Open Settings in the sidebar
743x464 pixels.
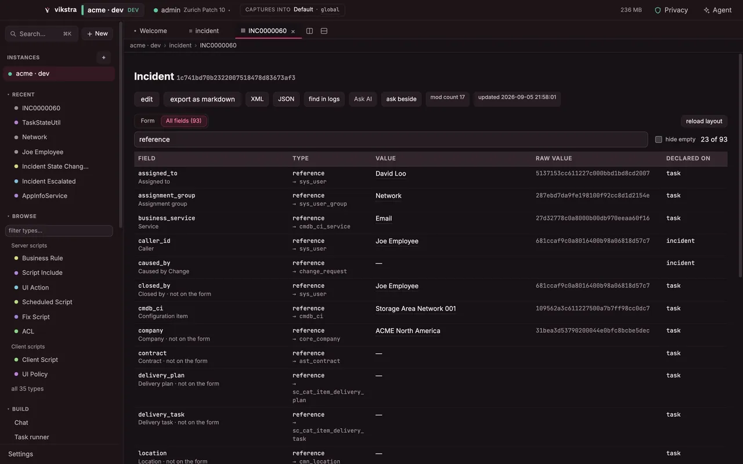click(x=21, y=454)
